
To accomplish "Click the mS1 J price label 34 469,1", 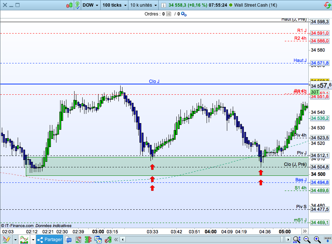I will pyautogui.click(x=320, y=223).
